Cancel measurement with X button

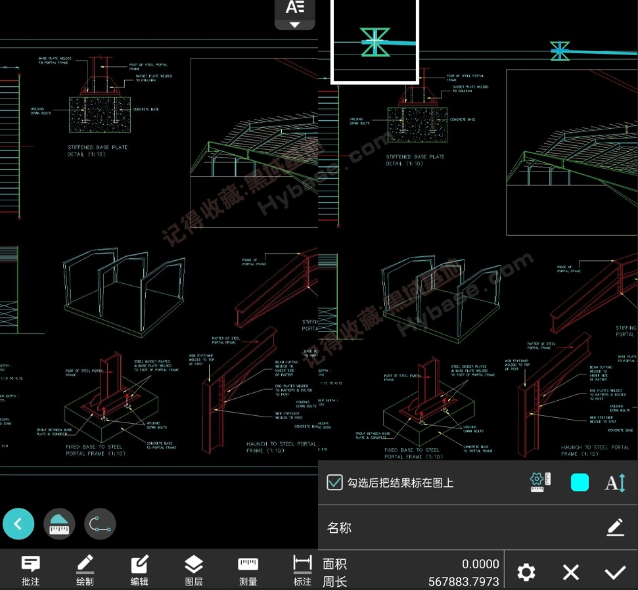[x=571, y=572]
